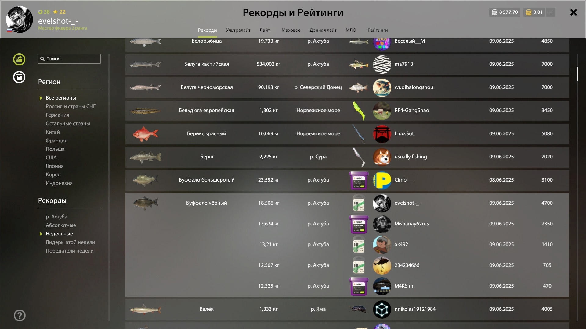Open the archive box icon below friends
The image size is (586, 329).
(19, 77)
